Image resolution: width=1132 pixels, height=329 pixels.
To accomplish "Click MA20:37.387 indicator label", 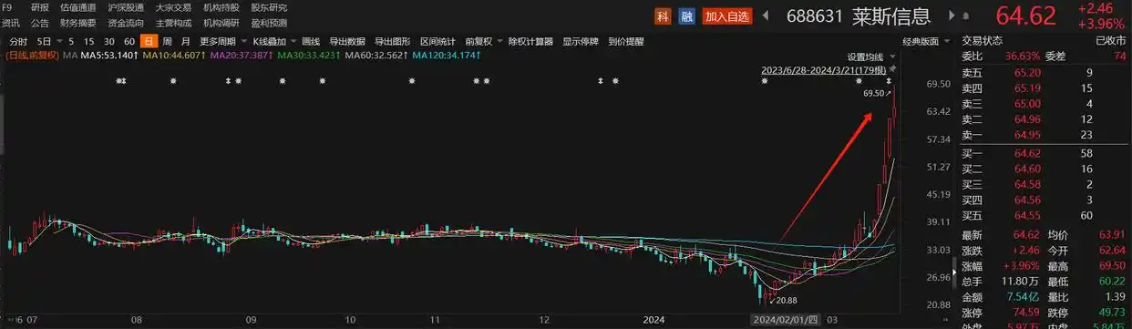I will [241, 56].
